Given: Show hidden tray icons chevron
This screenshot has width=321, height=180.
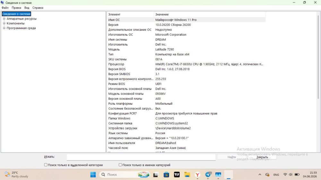Looking at the screenshot, I should pyautogui.click(x=260, y=175).
